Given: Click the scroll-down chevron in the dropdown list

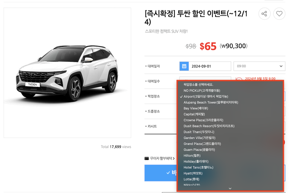Looking at the screenshot, I should click(230, 189).
